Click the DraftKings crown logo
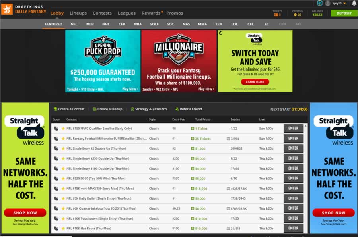 click(7, 10)
